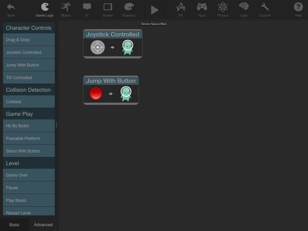Open the Input behaviors section

pos(201,8)
